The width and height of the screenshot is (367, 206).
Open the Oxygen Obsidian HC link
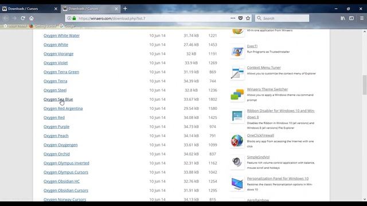point(61,181)
